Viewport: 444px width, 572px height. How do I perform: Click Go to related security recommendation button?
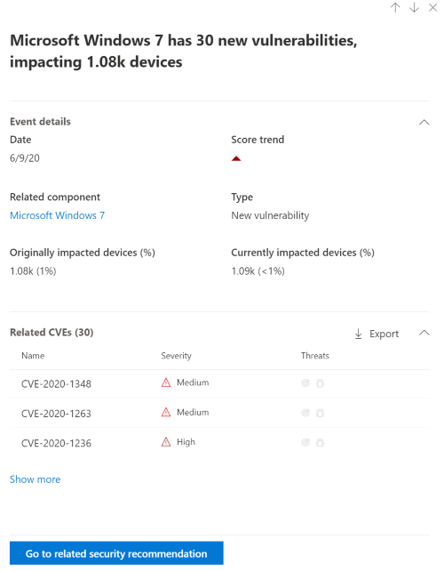tap(116, 553)
